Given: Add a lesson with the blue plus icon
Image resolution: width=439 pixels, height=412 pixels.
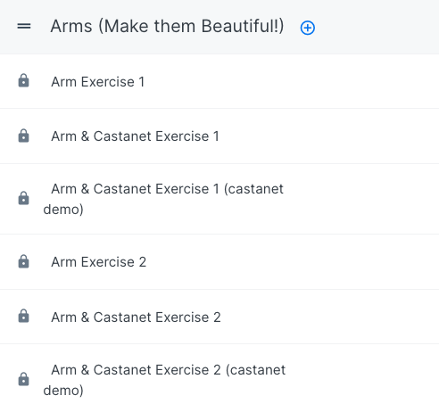Looking at the screenshot, I should coord(307,28).
